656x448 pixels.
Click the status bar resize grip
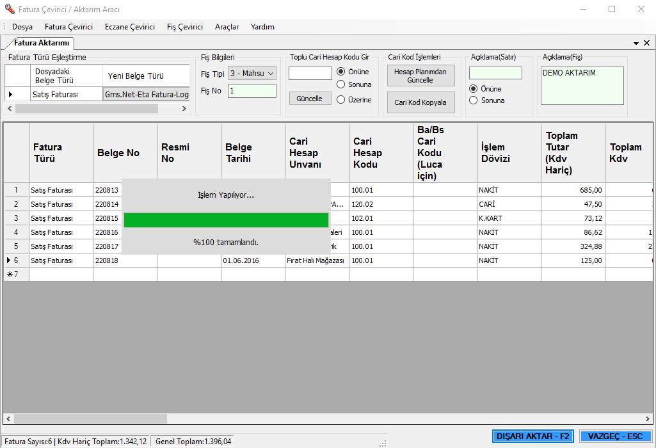(382, 444)
